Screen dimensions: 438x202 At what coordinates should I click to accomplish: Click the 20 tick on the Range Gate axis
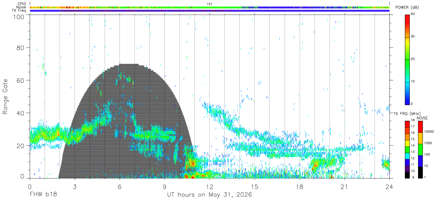[x=20, y=146]
